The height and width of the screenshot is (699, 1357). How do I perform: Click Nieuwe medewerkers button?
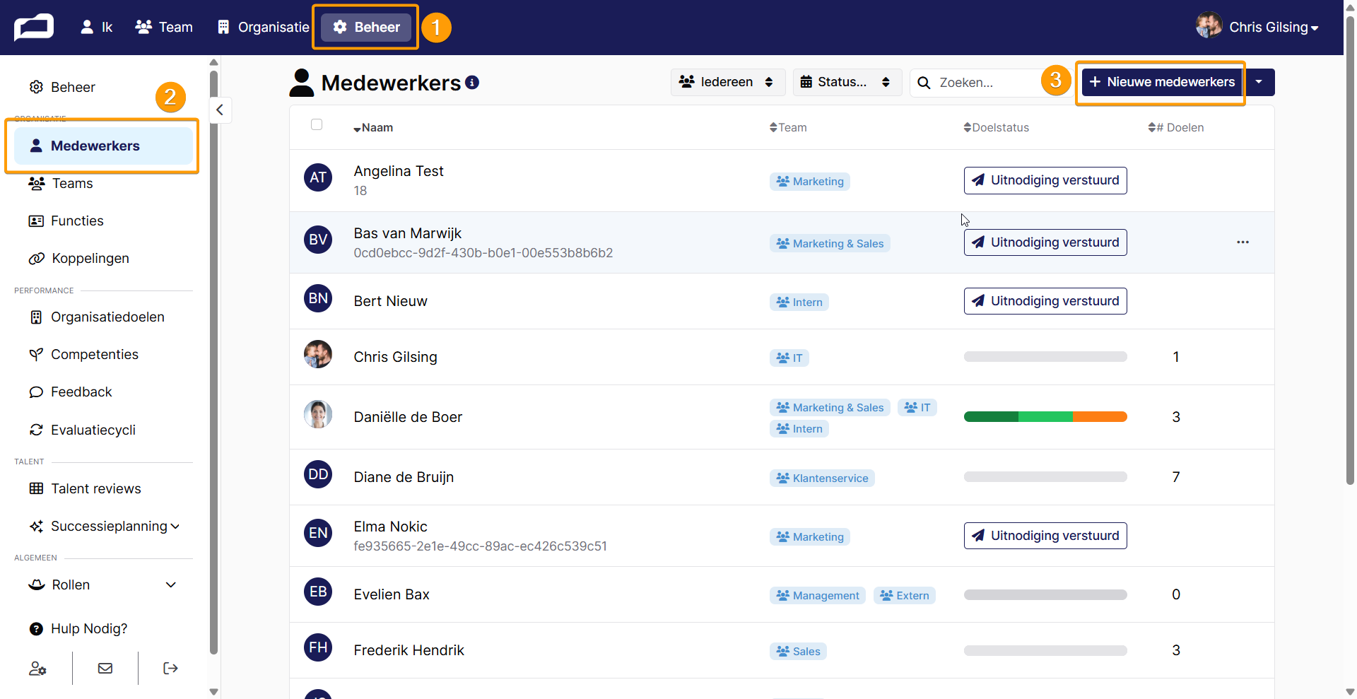[x=1162, y=82]
